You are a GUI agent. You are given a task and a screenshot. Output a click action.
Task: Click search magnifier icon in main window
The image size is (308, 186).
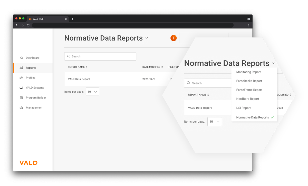pos(69,56)
